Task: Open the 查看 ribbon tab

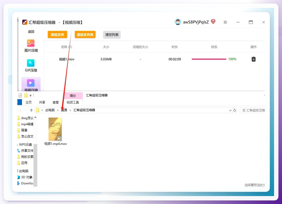Action: click(x=56, y=102)
